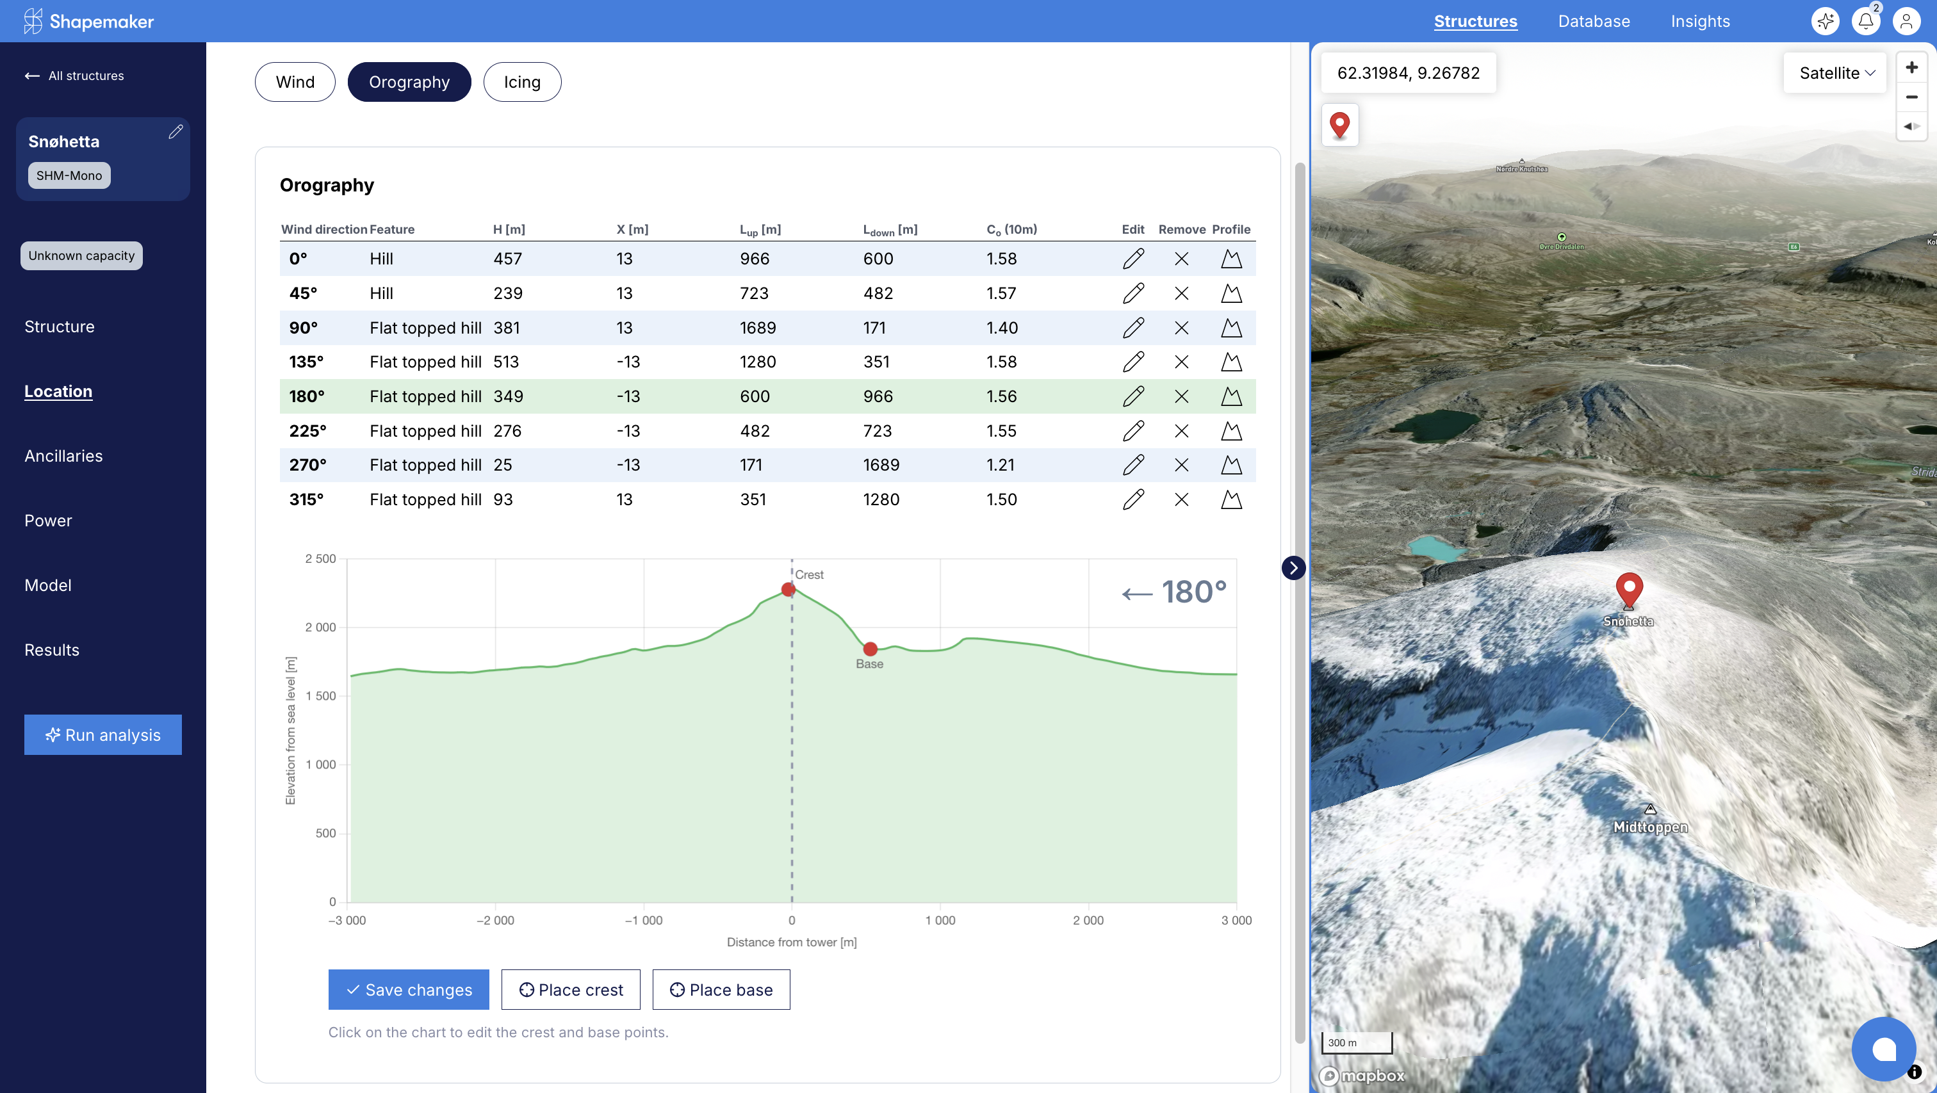
Task: Collapse the map panel with chevron
Action: (1293, 567)
